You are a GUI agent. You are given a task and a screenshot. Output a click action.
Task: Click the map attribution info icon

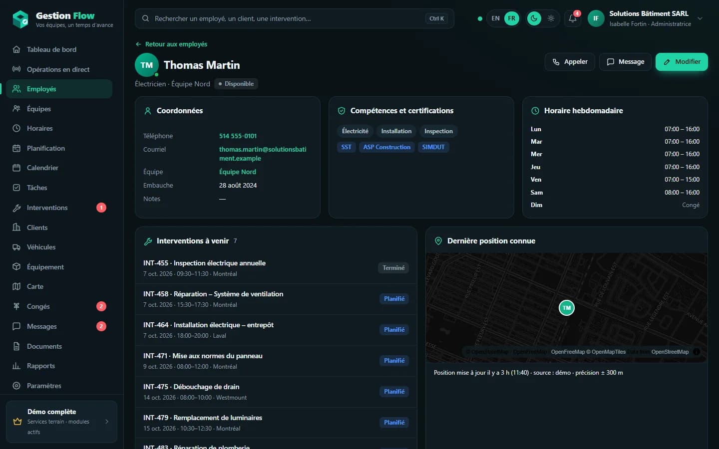coord(697,352)
